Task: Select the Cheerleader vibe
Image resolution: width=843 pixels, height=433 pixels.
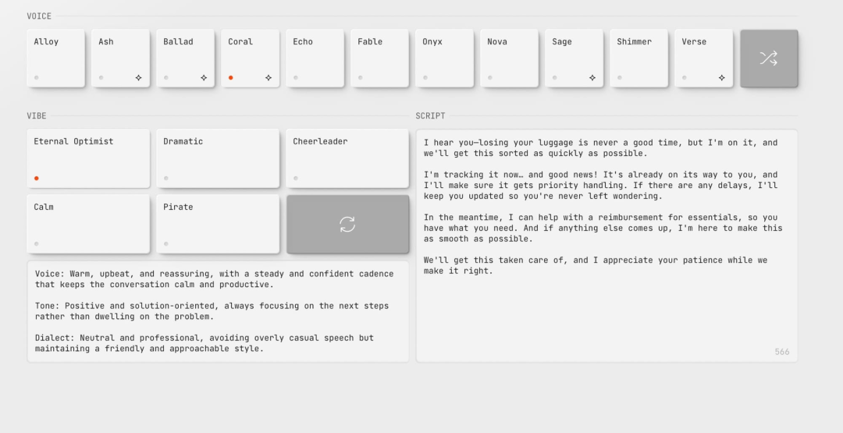Action: tap(347, 158)
